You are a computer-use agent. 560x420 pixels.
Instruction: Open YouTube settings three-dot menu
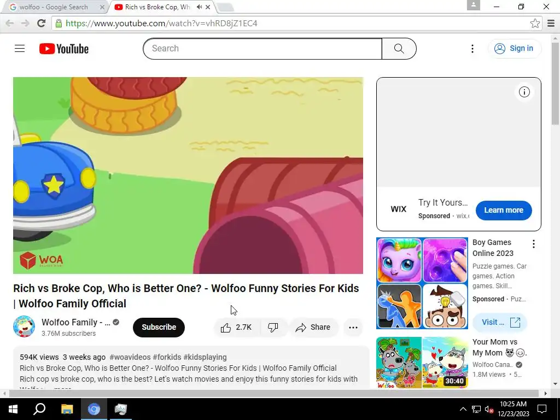coord(472,49)
